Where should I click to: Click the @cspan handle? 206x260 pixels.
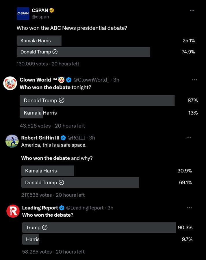[x=40, y=17]
